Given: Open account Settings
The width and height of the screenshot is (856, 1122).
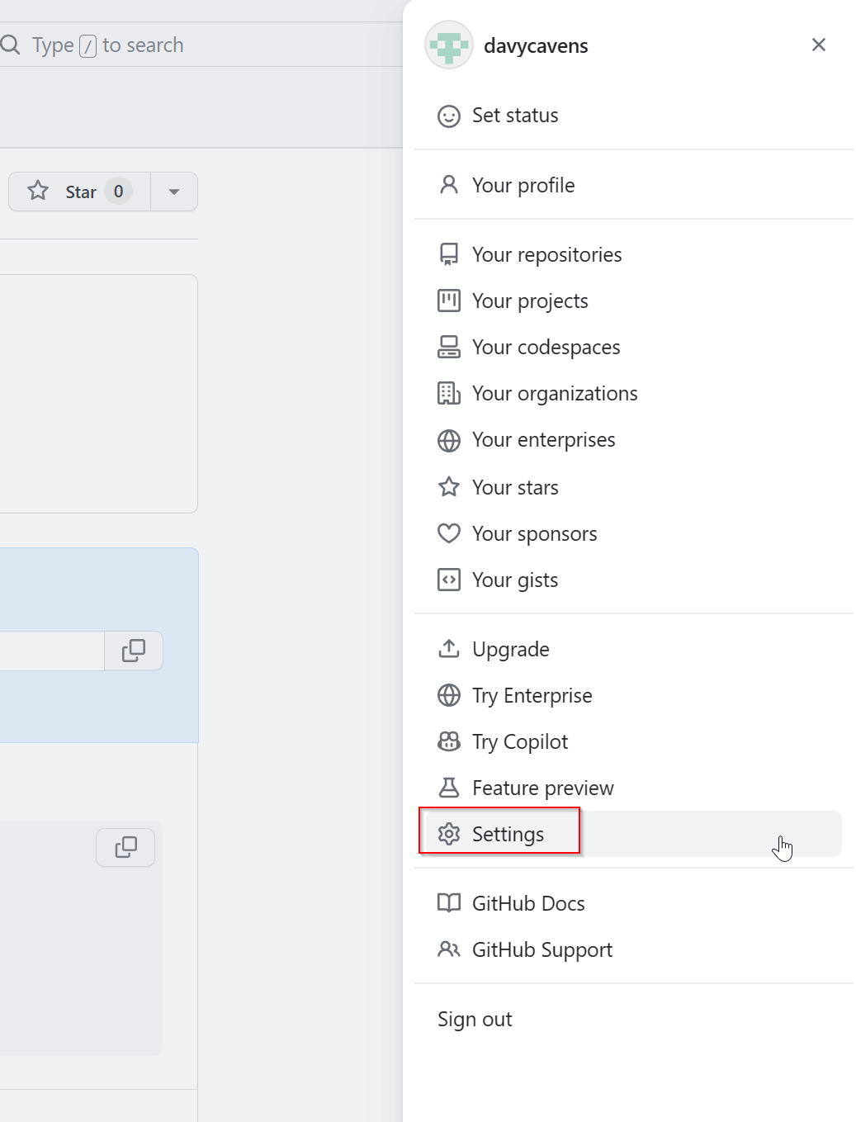Looking at the screenshot, I should pos(633,834).
